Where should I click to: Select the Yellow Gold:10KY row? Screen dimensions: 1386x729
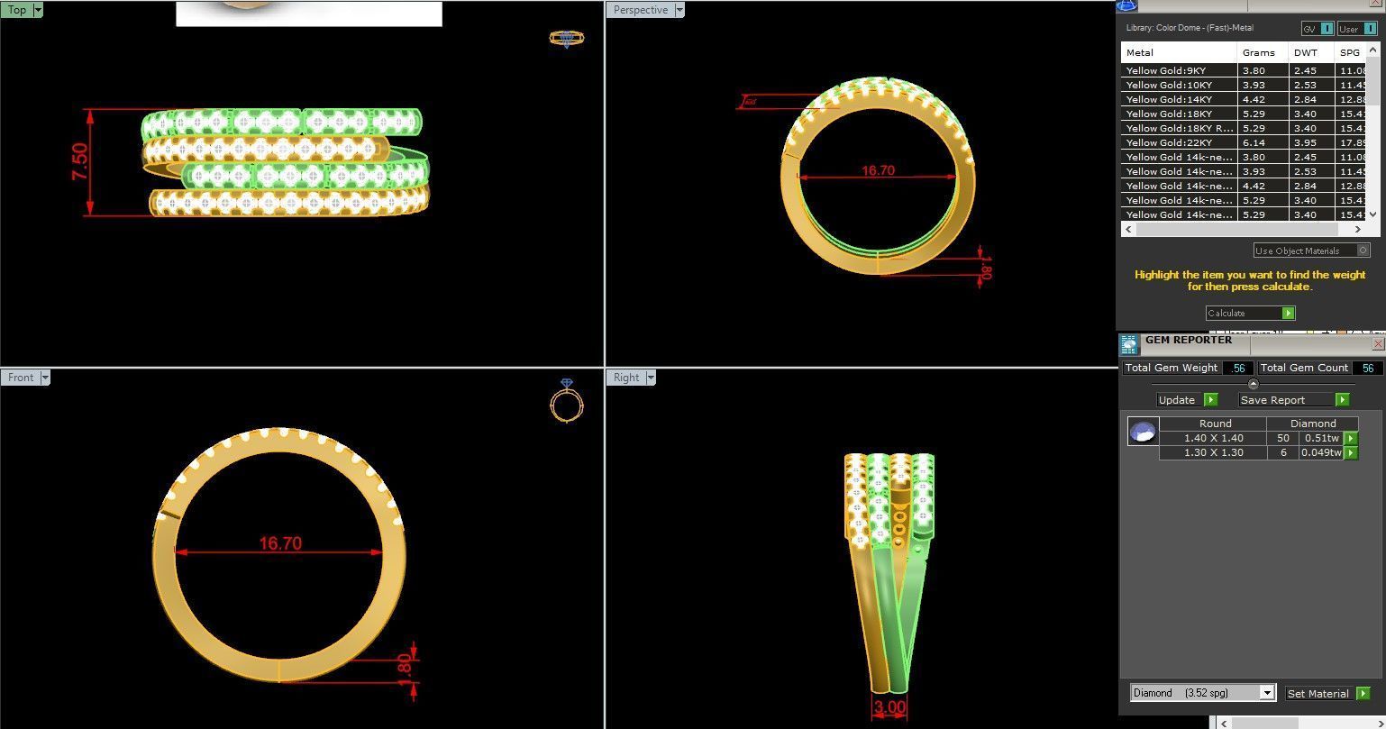[1244, 85]
